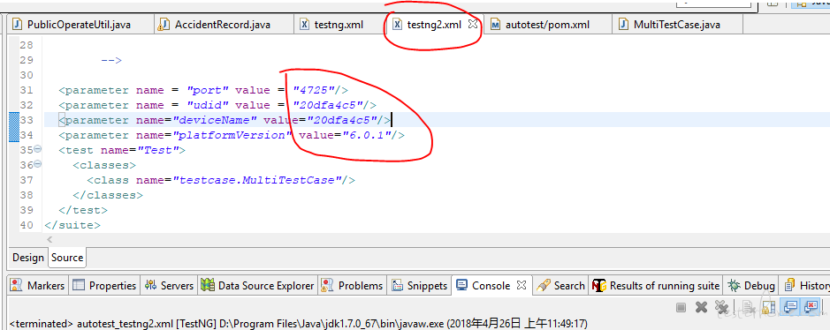The image size is (830, 330).
Task: Toggle console Scroll Lock
Action: point(769,307)
